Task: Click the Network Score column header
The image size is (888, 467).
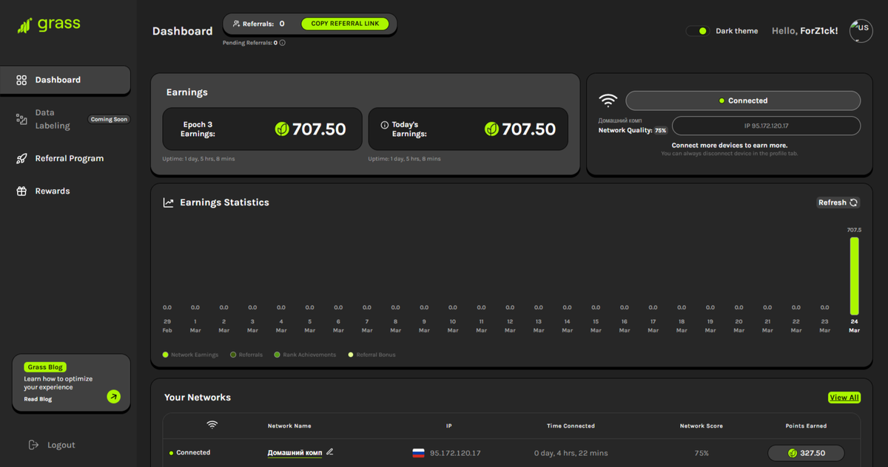Action: 701,426
